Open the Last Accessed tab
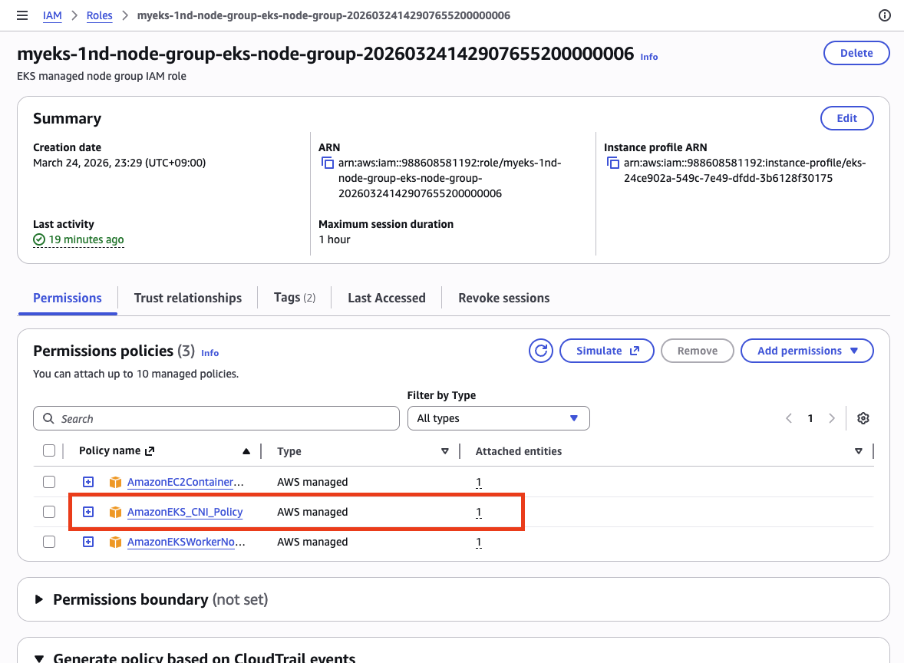This screenshot has height=663, width=904. [386, 298]
